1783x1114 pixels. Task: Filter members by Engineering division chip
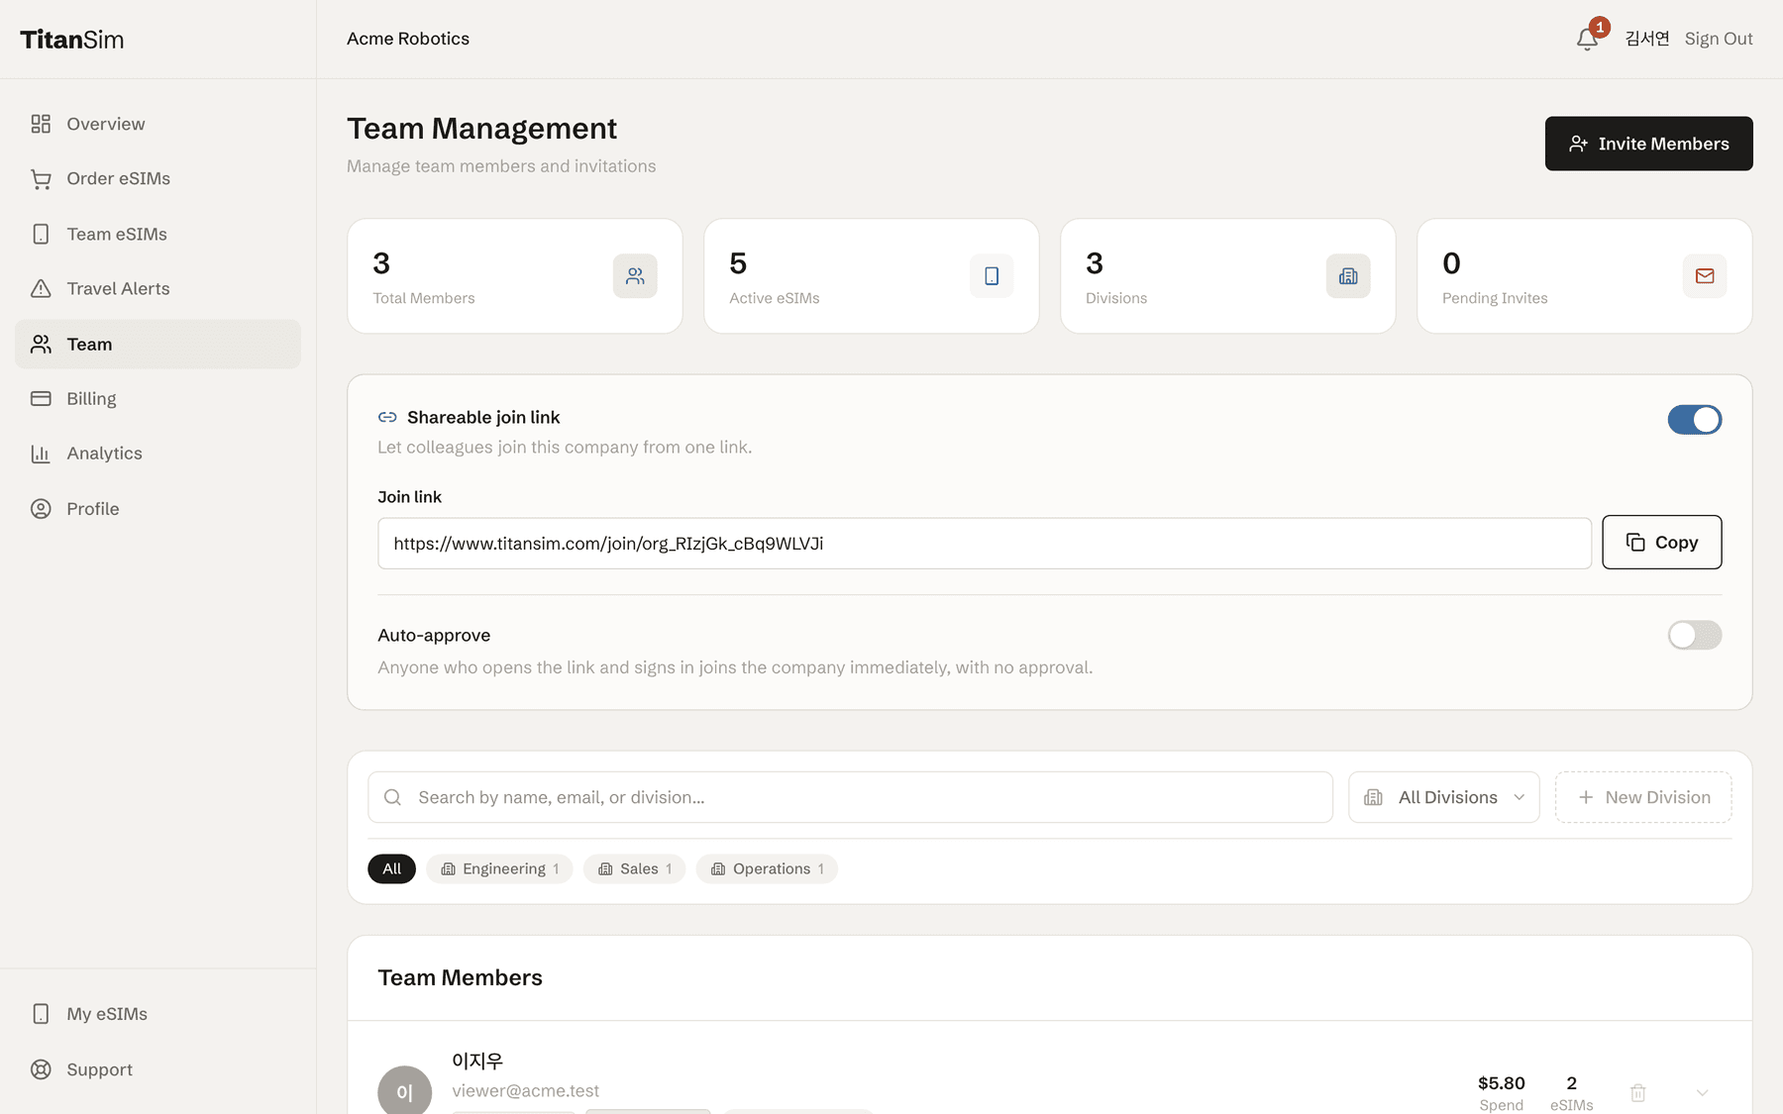499,868
